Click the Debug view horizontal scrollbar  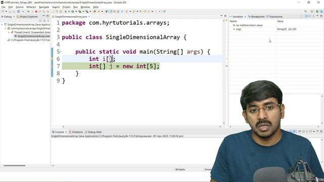[15, 165]
